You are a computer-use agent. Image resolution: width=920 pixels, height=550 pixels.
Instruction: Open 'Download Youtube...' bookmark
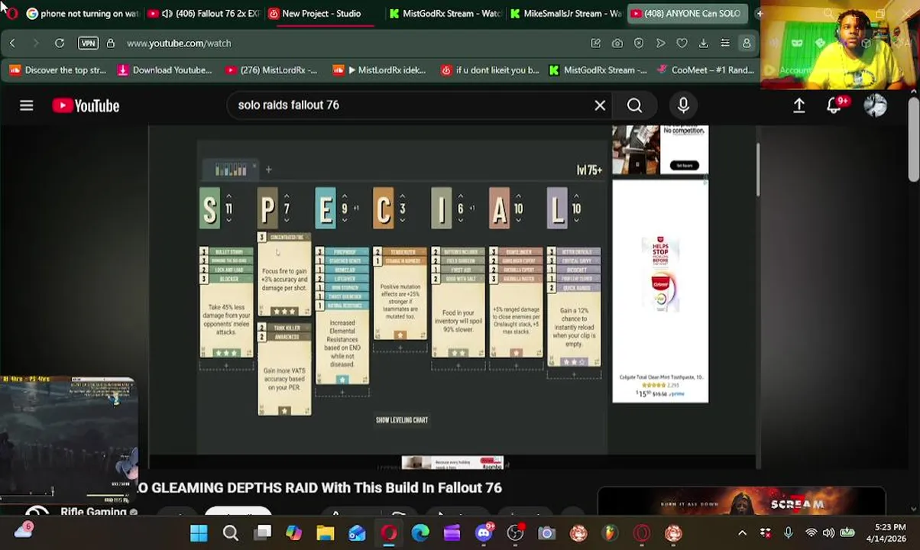165,70
